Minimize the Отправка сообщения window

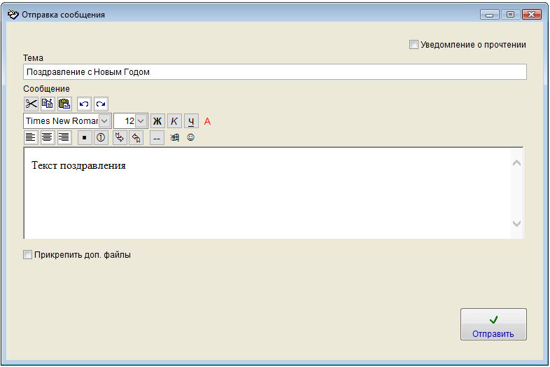[x=490, y=15]
